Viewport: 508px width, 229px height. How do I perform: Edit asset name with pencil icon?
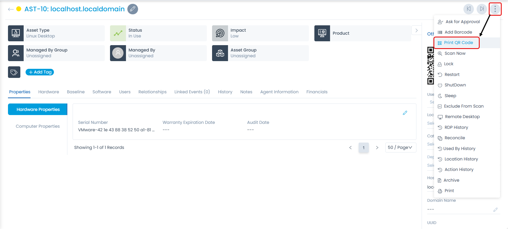click(x=133, y=9)
